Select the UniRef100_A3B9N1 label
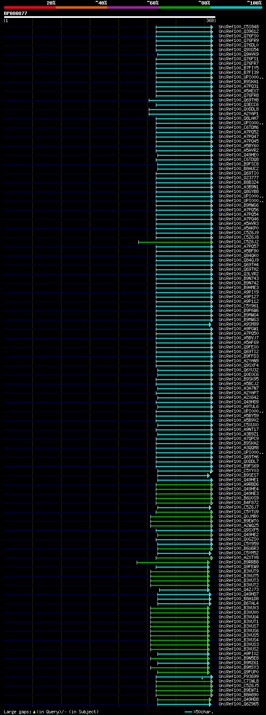 (x=239, y=187)
